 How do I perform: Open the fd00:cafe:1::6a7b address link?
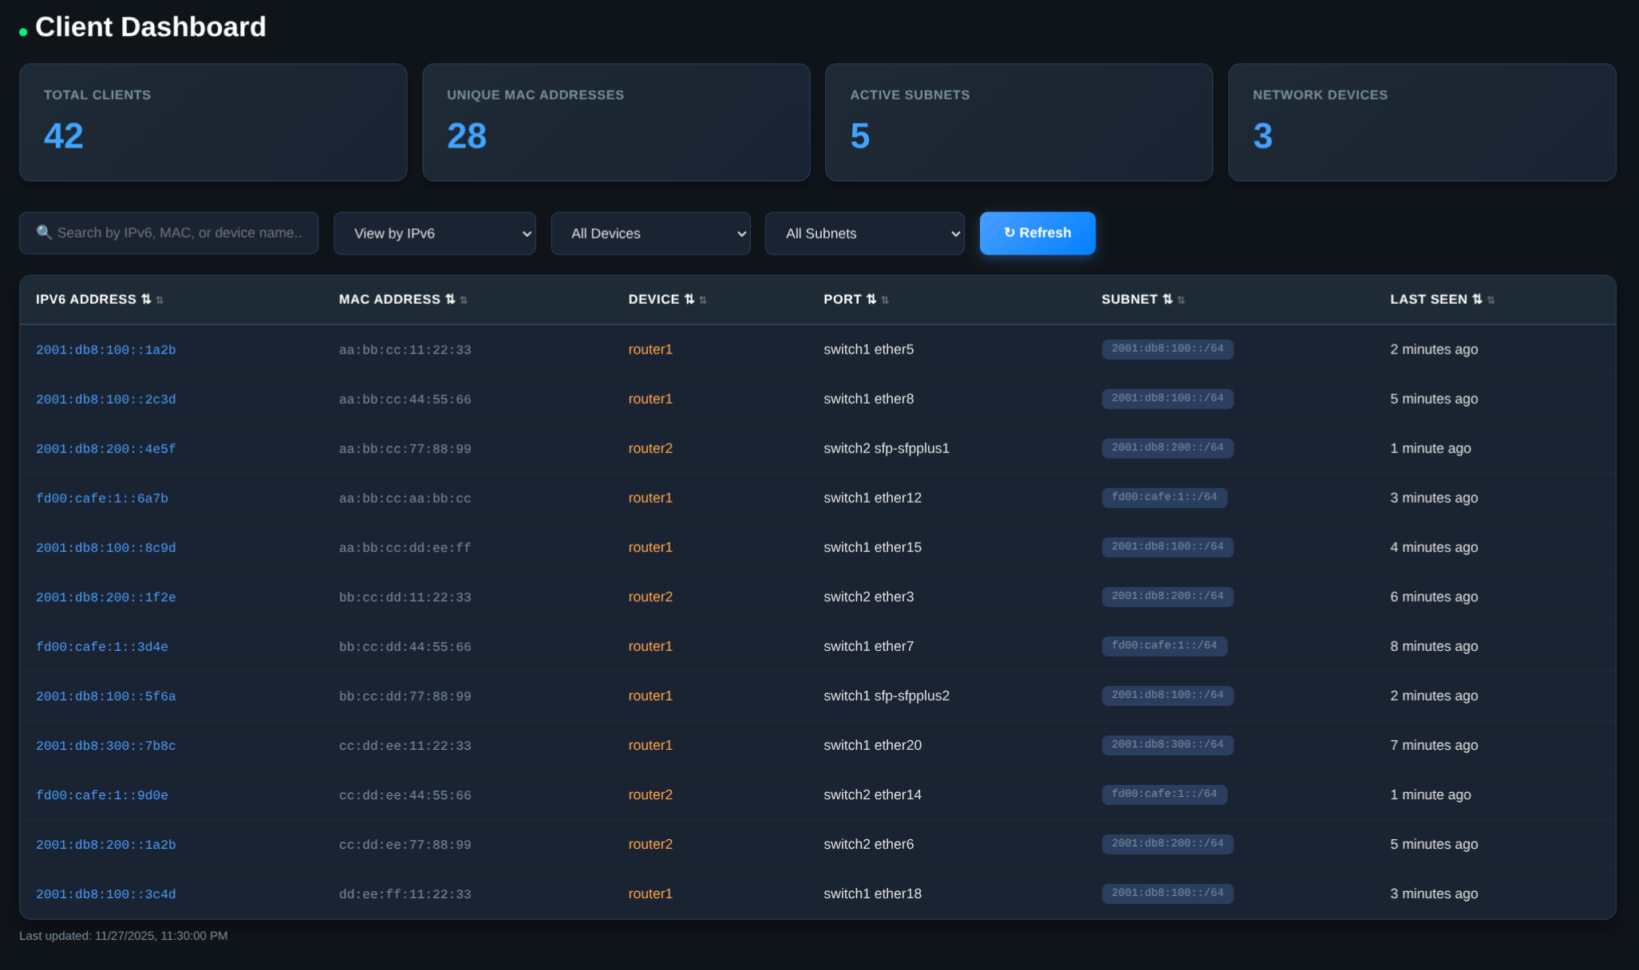tap(102, 498)
